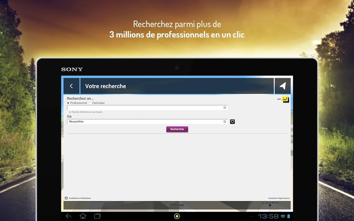
Task: Open the Android recent apps button
Action: pos(97,216)
